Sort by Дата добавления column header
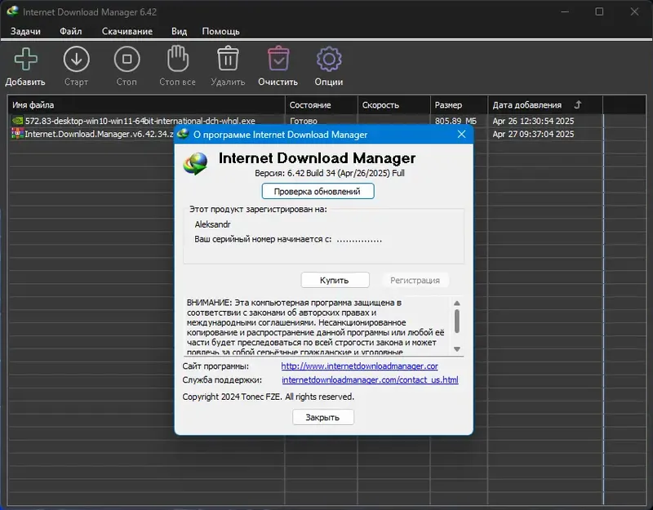 (526, 104)
